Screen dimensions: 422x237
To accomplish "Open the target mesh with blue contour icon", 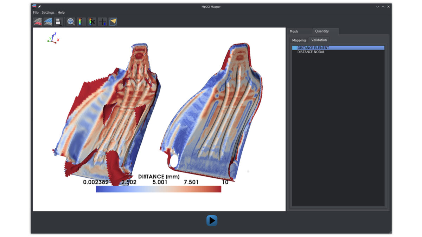I will (48, 21).
